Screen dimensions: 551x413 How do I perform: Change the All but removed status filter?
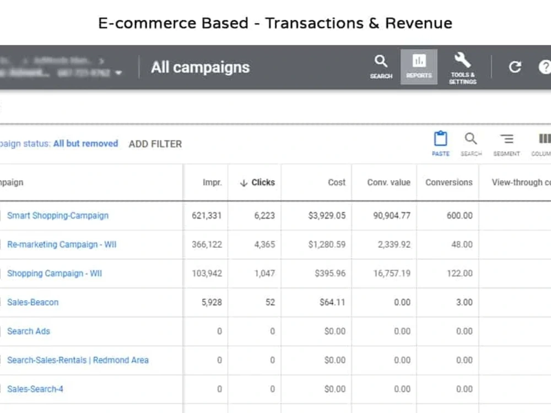(85, 144)
